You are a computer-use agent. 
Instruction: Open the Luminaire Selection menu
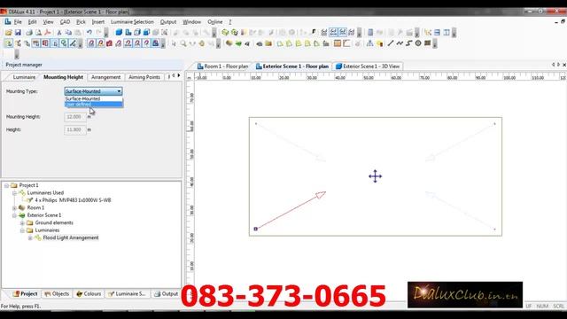coord(132,22)
